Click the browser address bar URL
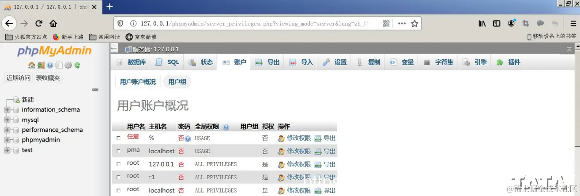 tap(254, 23)
